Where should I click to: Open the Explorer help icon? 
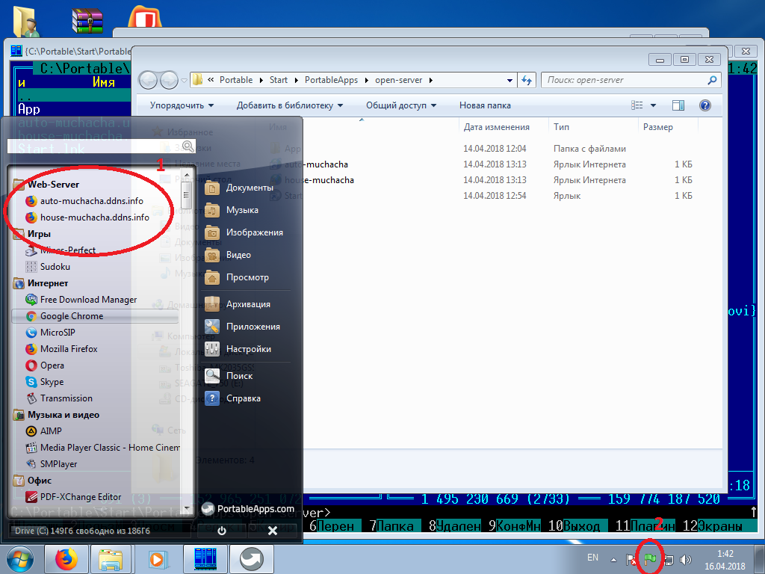click(x=704, y=105)
